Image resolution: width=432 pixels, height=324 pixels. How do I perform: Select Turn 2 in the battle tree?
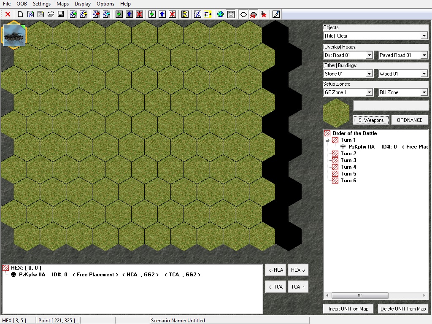(348, 154)
